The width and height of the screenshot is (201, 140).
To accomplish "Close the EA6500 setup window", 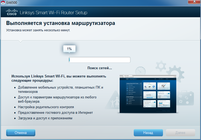I will click(194, 2).
